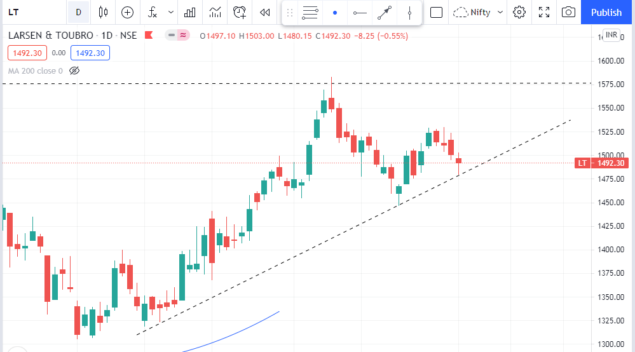This screenshot has width=635, height=352.
Task: Click the red flag next to NSE
Action: click(x=149, y=35)
